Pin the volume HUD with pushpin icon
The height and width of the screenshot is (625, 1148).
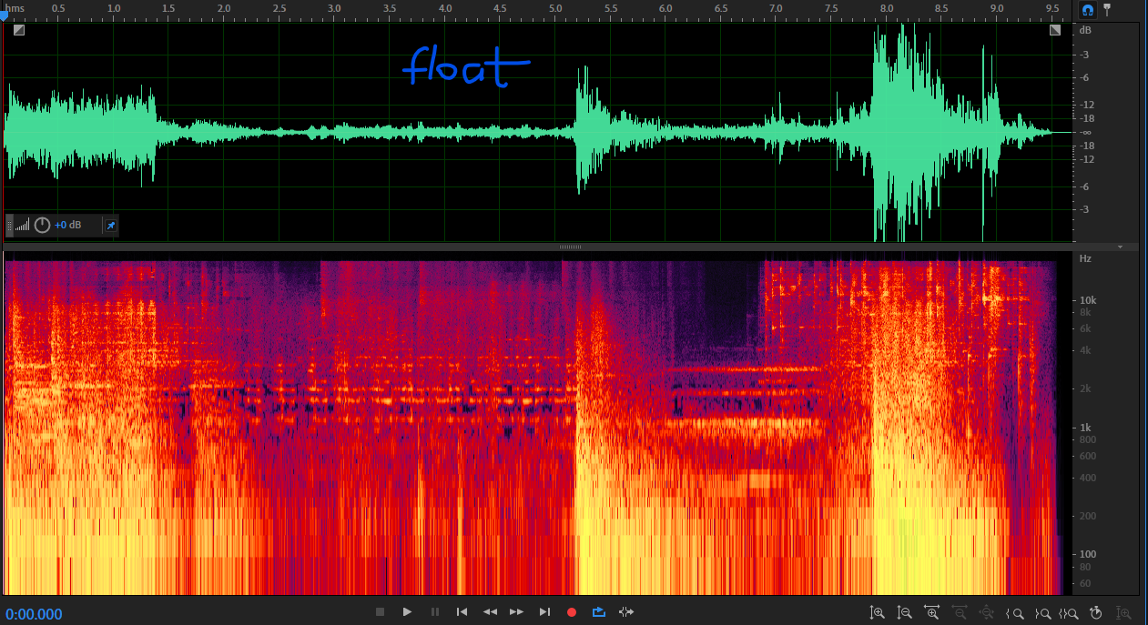[x=110, y=225]
